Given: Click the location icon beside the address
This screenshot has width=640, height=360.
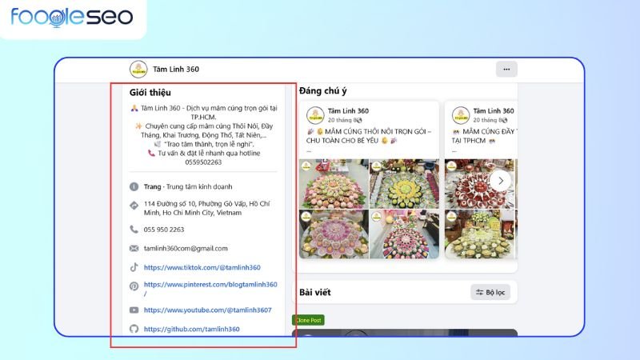Looking at the screenshot, I should coord(134,206).
